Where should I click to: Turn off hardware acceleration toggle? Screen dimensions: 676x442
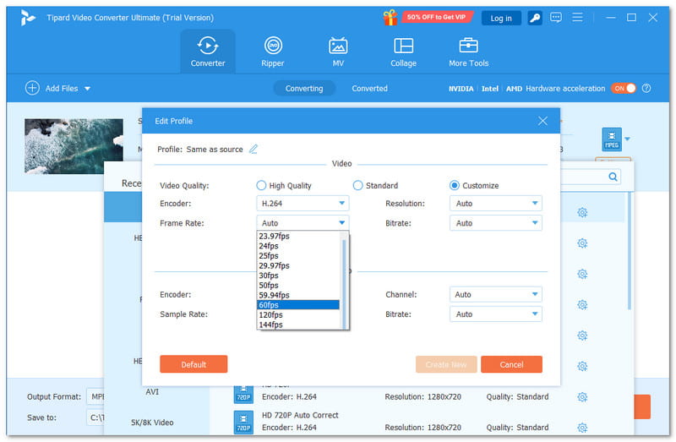[x=624, y=88]
